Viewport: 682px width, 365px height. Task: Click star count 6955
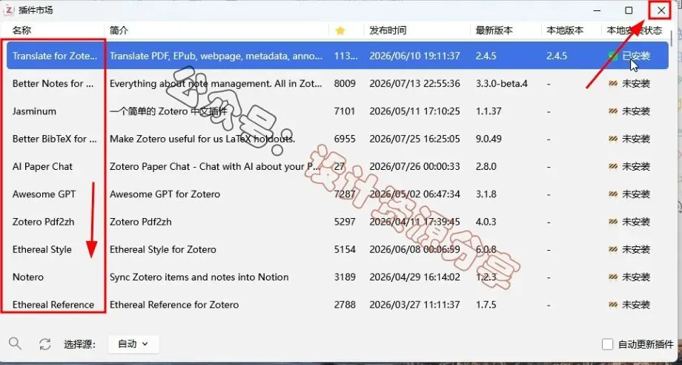[345, 139]
